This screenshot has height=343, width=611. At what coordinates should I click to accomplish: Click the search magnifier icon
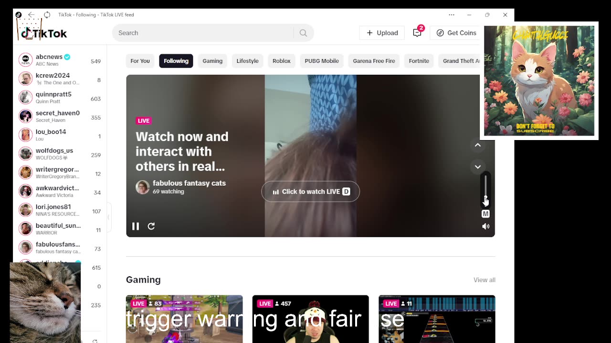tap(303, 33)
